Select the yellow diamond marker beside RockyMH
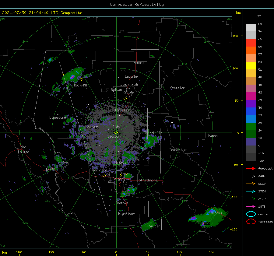 (x=81, y=79)
